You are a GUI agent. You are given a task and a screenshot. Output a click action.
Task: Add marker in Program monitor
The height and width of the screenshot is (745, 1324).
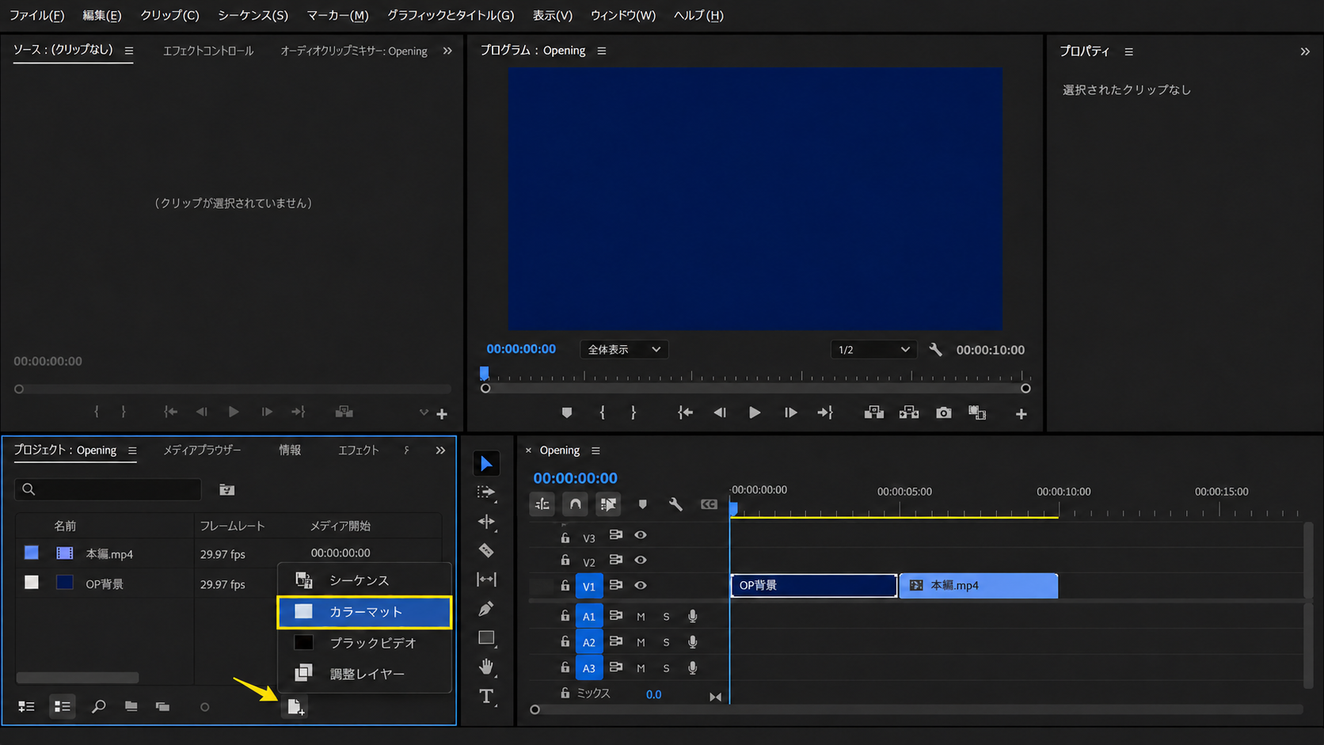click(566, 413)
